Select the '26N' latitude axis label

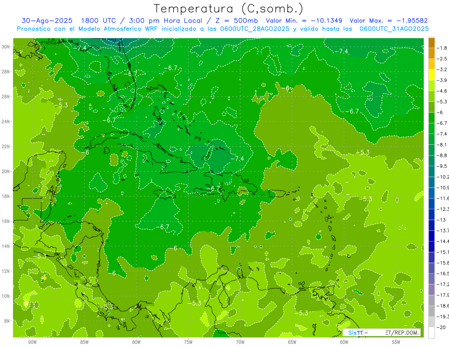[x=6, y=97]
